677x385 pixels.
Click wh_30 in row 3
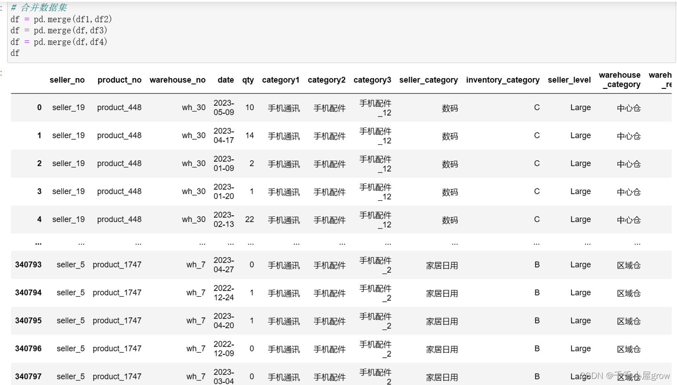click(194, 191)
